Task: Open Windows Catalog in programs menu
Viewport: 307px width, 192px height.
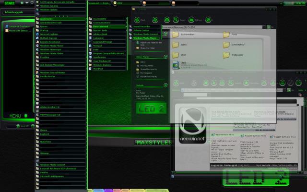Action: 61,6
